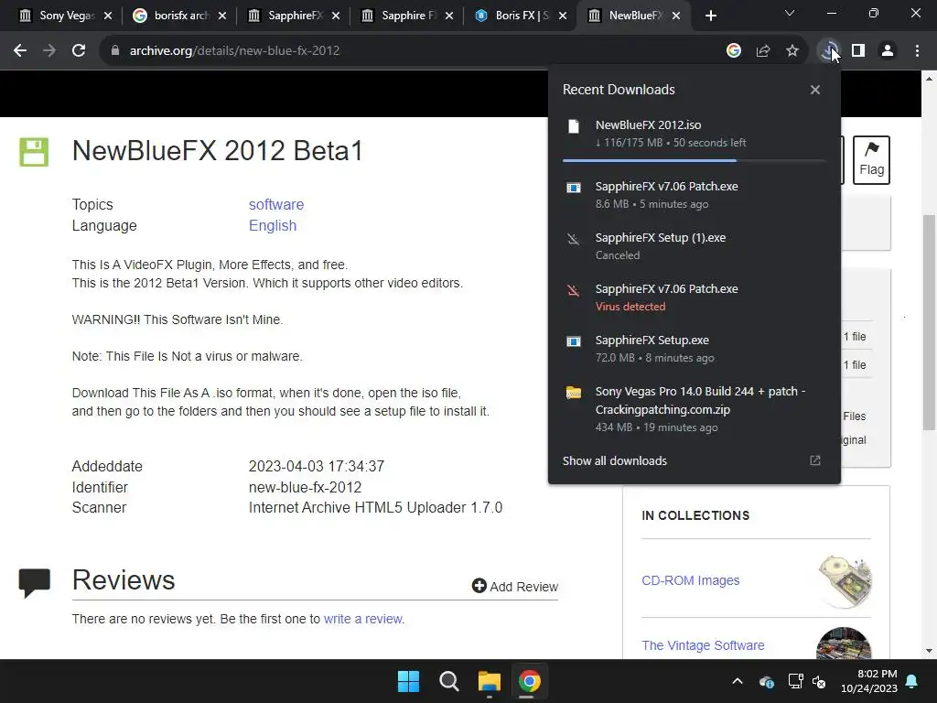937x703 pixels.
Task: Click the scrollbar down arrow
Action: (x=930, y=651)
